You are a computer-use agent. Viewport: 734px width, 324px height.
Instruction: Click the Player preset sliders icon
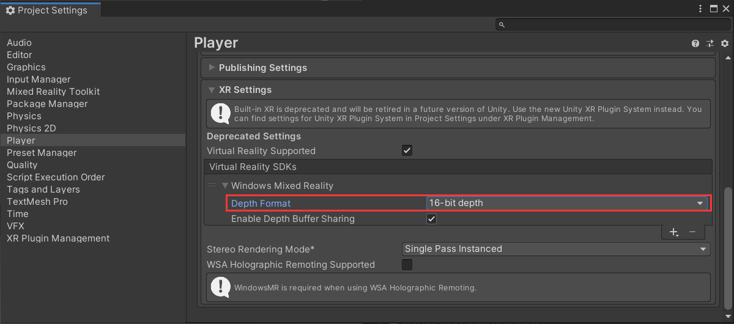point(710,43)
